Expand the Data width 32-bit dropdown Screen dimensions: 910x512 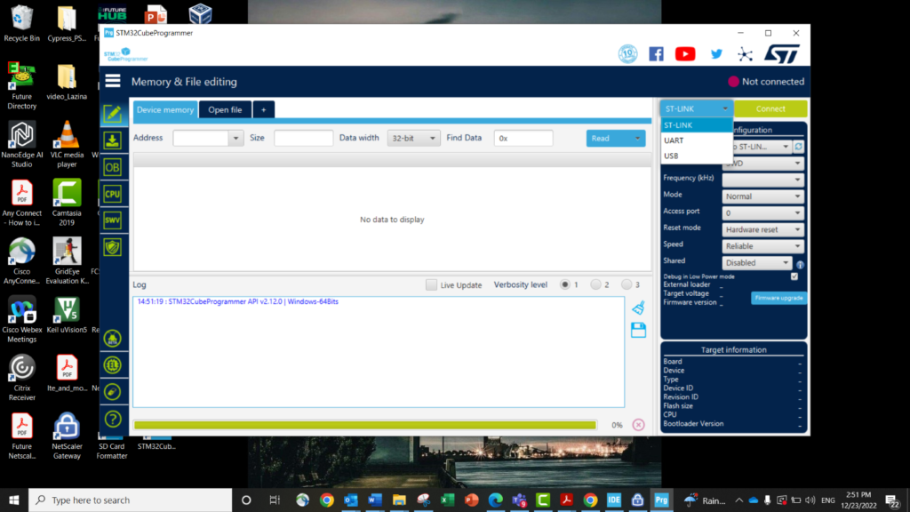tap(413, 139)
